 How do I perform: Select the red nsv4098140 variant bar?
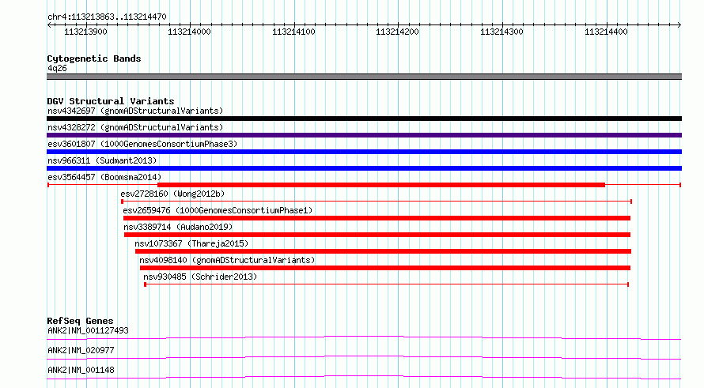(385, 268)
